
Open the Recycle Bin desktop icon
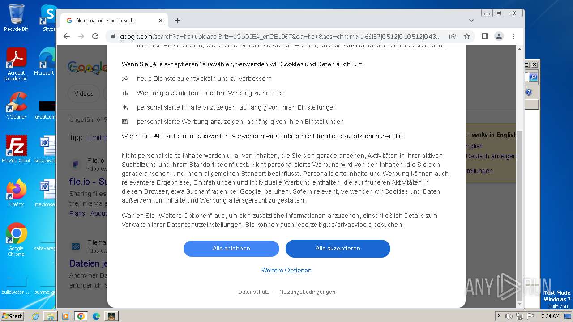(16, 18)
